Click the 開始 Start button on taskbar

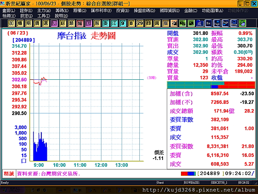coord(12,190)
